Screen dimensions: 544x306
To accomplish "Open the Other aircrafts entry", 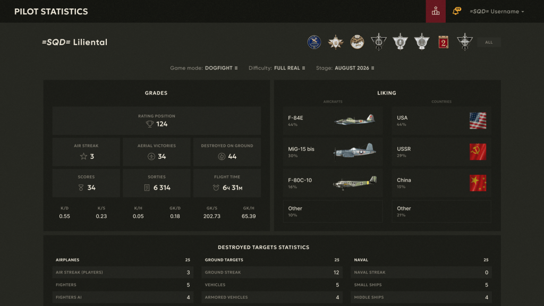I will (x=333, y=211).
